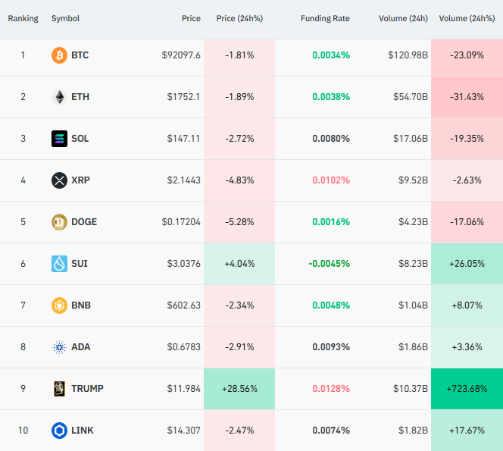Image resolution: width=503 pixels, height=451 pixels.
Task: Open the Cardano ADA icon
Action: [x=59, y=347]
